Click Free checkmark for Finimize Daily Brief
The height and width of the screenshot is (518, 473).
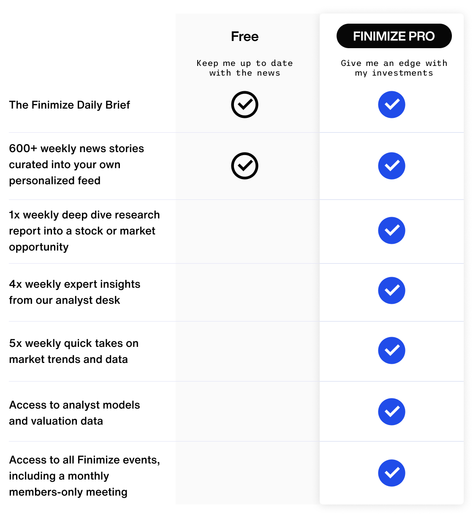[x=245, y=104]
